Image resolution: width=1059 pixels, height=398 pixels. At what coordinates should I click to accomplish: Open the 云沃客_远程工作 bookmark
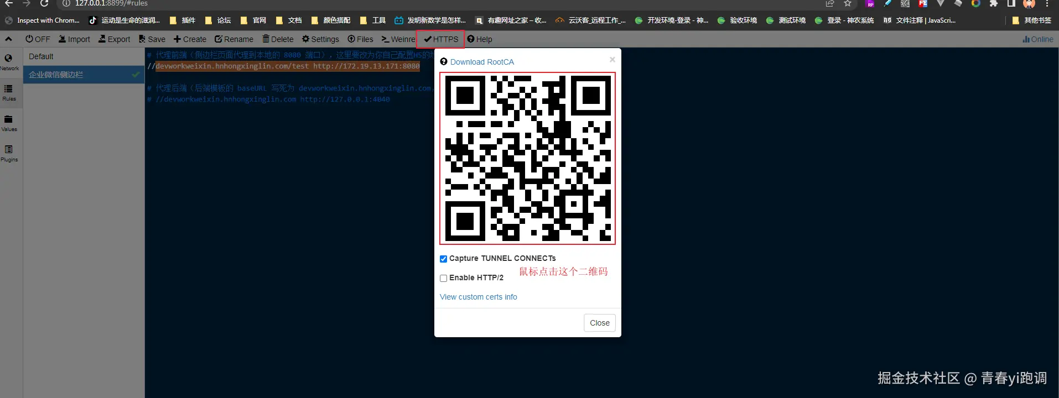click(x=591, y=20)
